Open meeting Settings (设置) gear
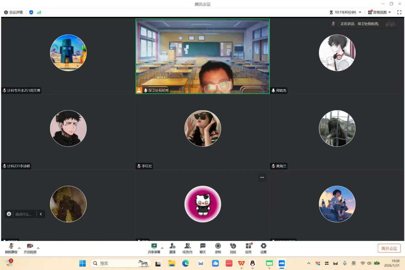 (263, 248)
